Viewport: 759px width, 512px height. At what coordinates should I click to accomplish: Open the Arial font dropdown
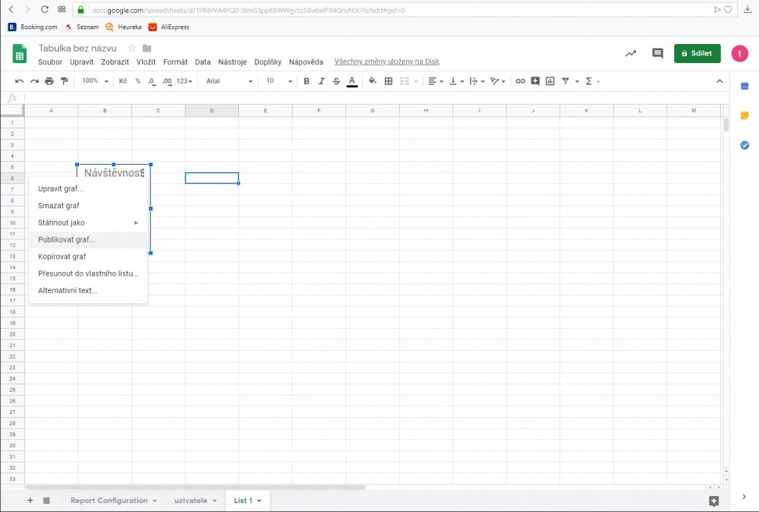pyautogui.click(x=229, y=81)
